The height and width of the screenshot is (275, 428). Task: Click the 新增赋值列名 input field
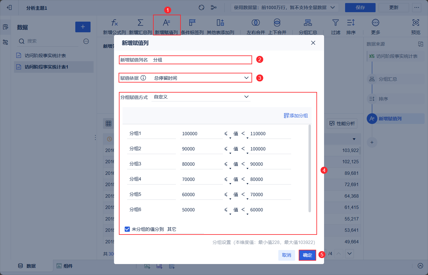(x=201, y=60)
